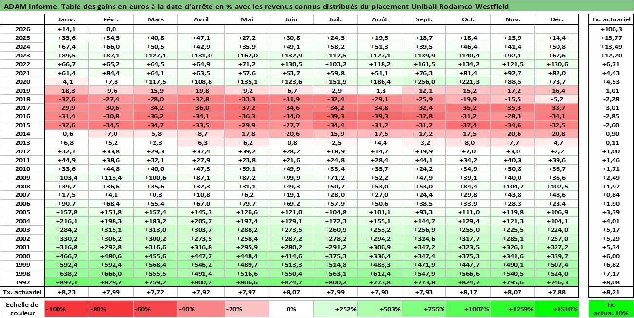634x318 pixels.
Task: Select the 2020 year row label
Action: pos(22,81)
